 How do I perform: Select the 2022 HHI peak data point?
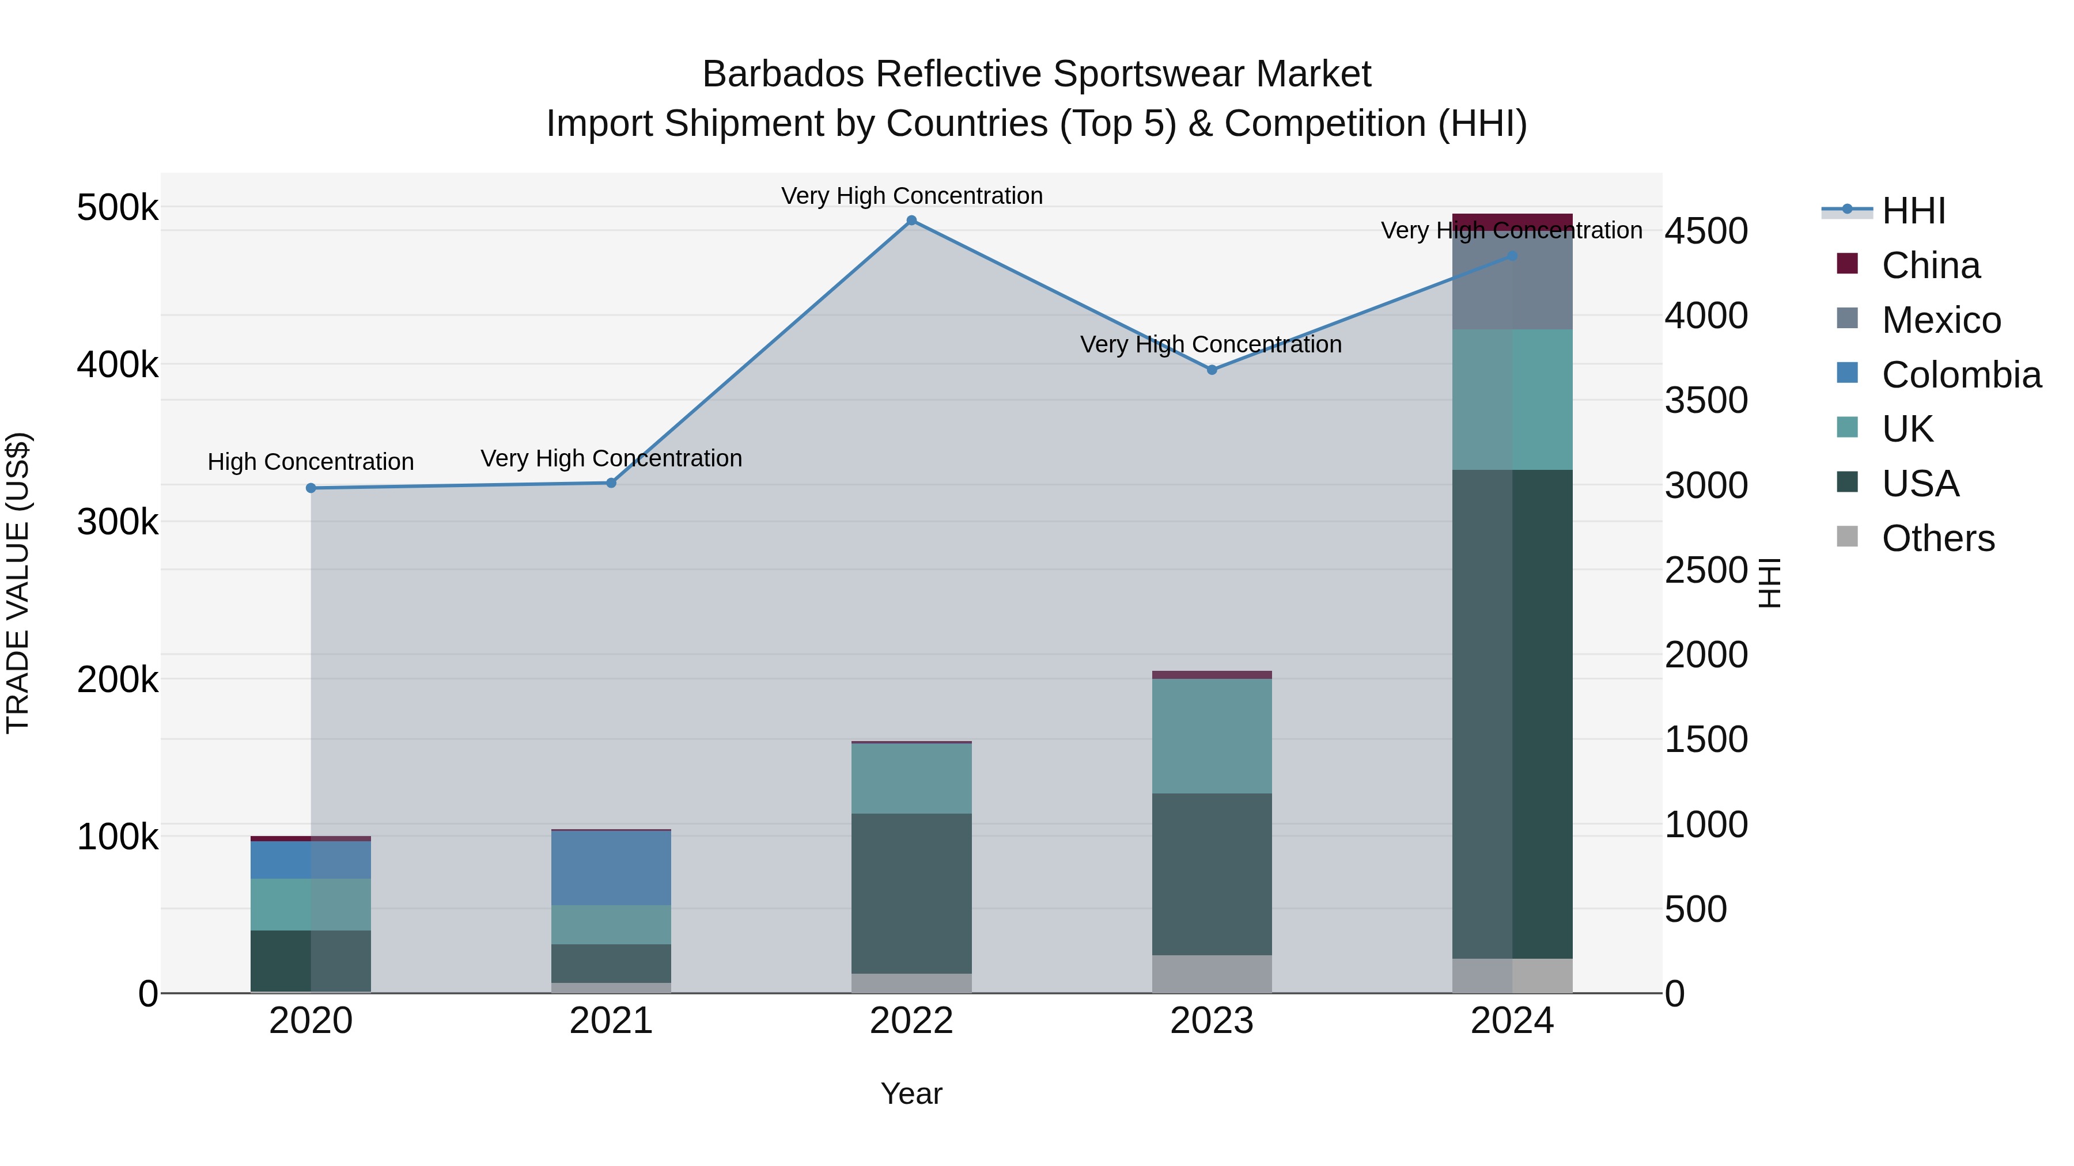(x=911, y=221)
